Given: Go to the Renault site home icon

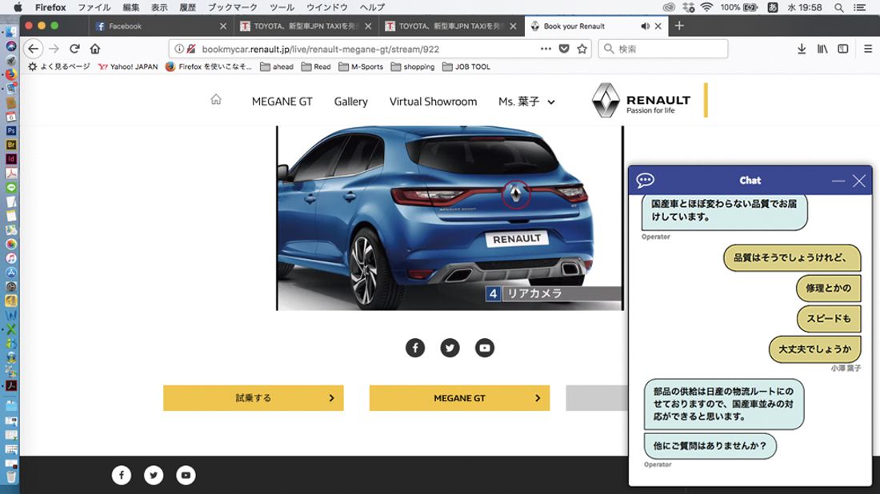Looking at the screenshot, I should (x=215, y=100).
